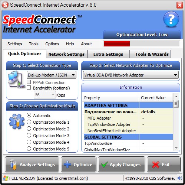The height and width of the screenshot is (185, 185).
Task: Open the Dial-Up Modem / ISDN connection dropdown
Action: tap(52, 75)
